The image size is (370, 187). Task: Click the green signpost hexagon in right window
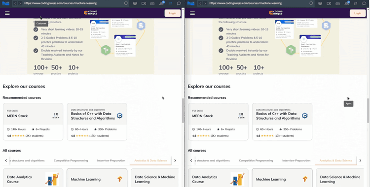(x=291, y=50)
